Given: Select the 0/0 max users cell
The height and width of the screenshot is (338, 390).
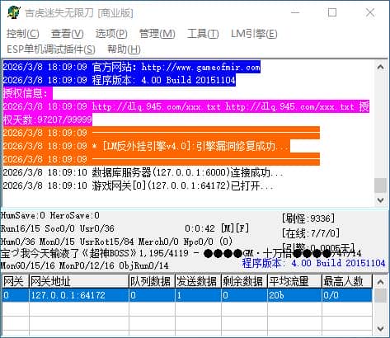Looking at the screenshot, I should coord(347,295).
